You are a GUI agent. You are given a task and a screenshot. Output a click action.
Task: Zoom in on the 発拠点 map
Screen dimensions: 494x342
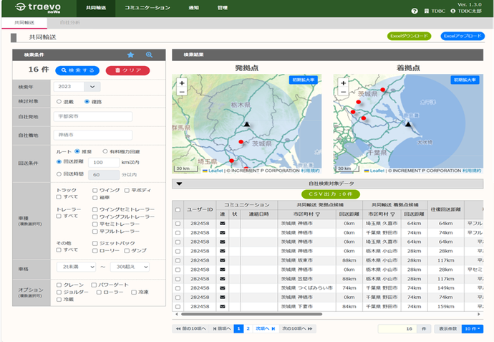pos(182,82)
